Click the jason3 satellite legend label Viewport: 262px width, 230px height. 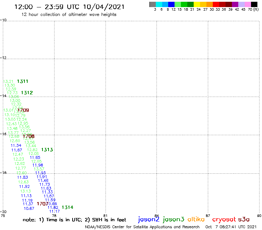click(x=173, y=219)
